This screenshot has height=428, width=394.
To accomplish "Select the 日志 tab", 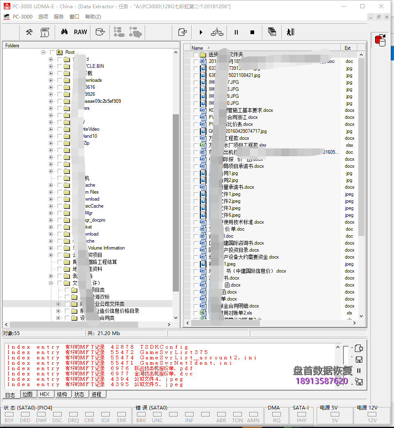I will click(x=10, y=395).
